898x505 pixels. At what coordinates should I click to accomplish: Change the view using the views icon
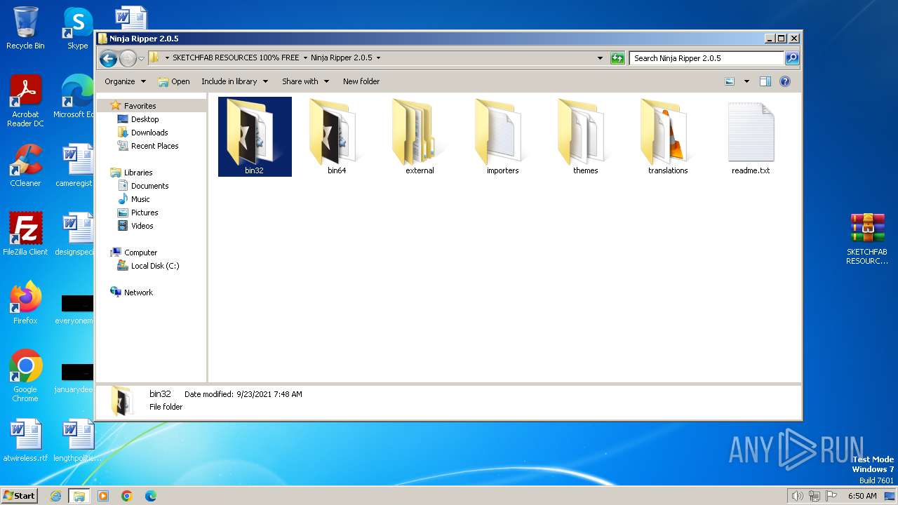[730, 81]
